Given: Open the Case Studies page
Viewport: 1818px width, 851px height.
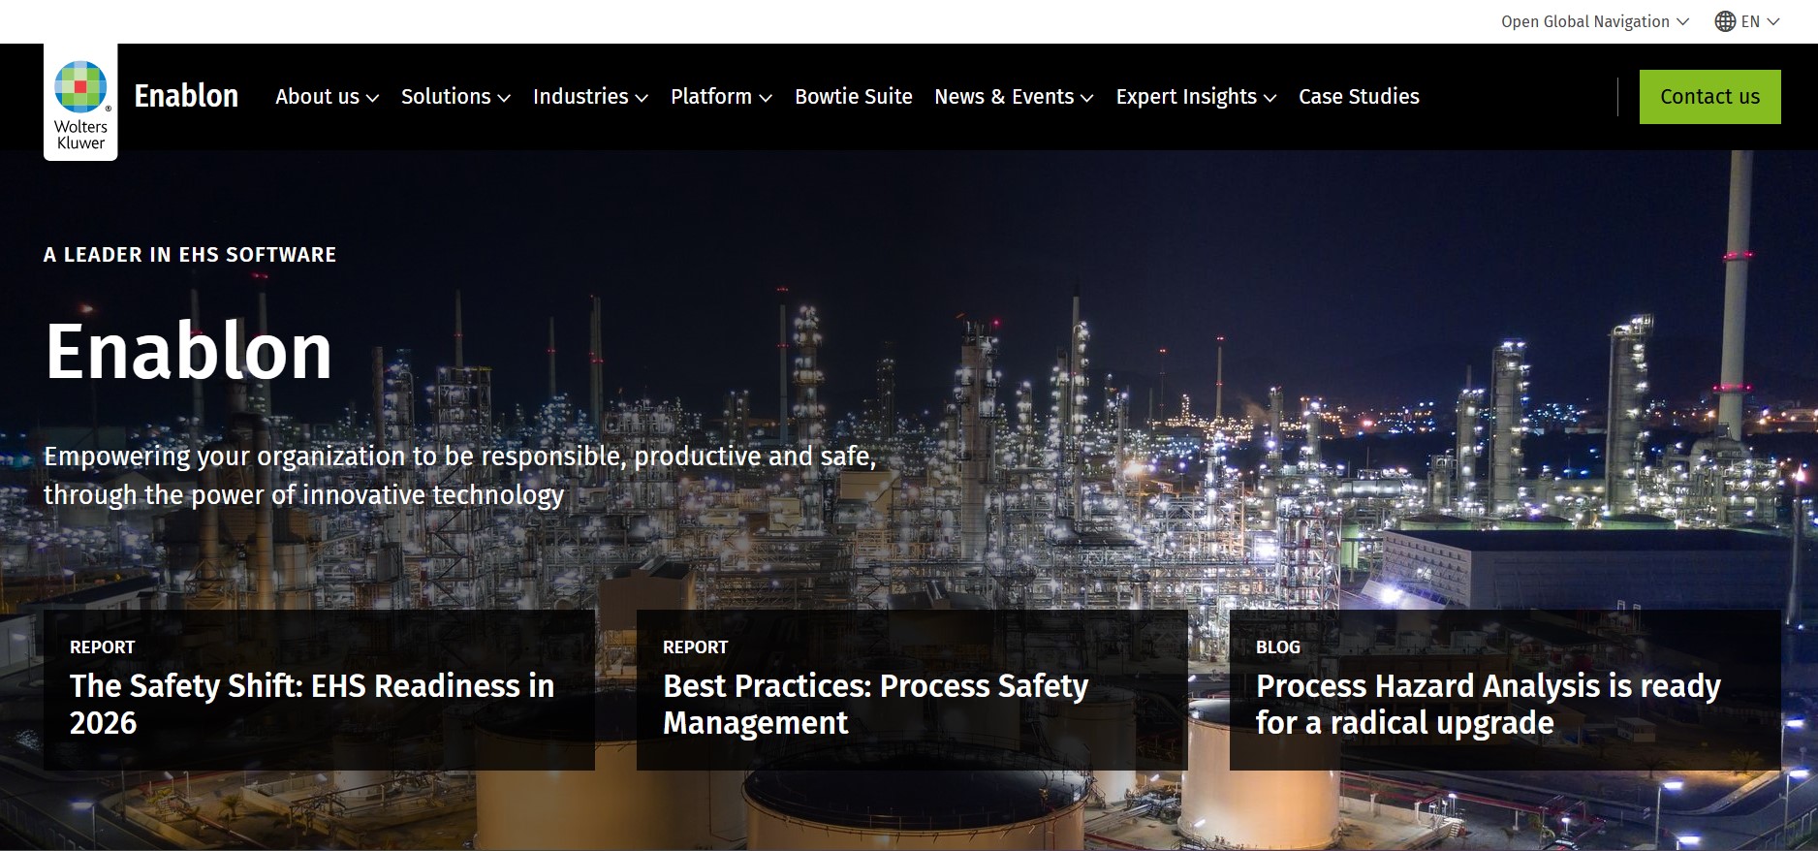Looking at the screenshot, I should (x=1359, y=97).
